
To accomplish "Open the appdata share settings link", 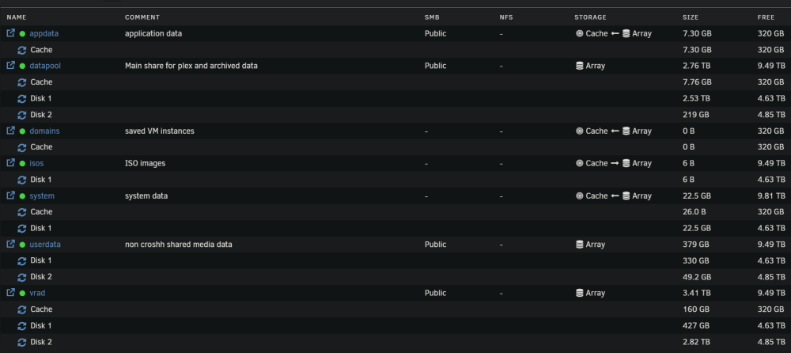I will click(44, 34).
